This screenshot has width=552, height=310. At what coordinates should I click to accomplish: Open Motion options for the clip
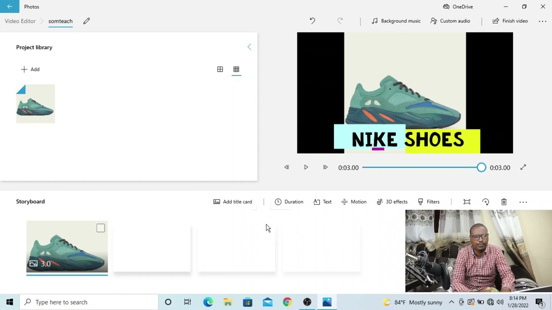(354, 202)
